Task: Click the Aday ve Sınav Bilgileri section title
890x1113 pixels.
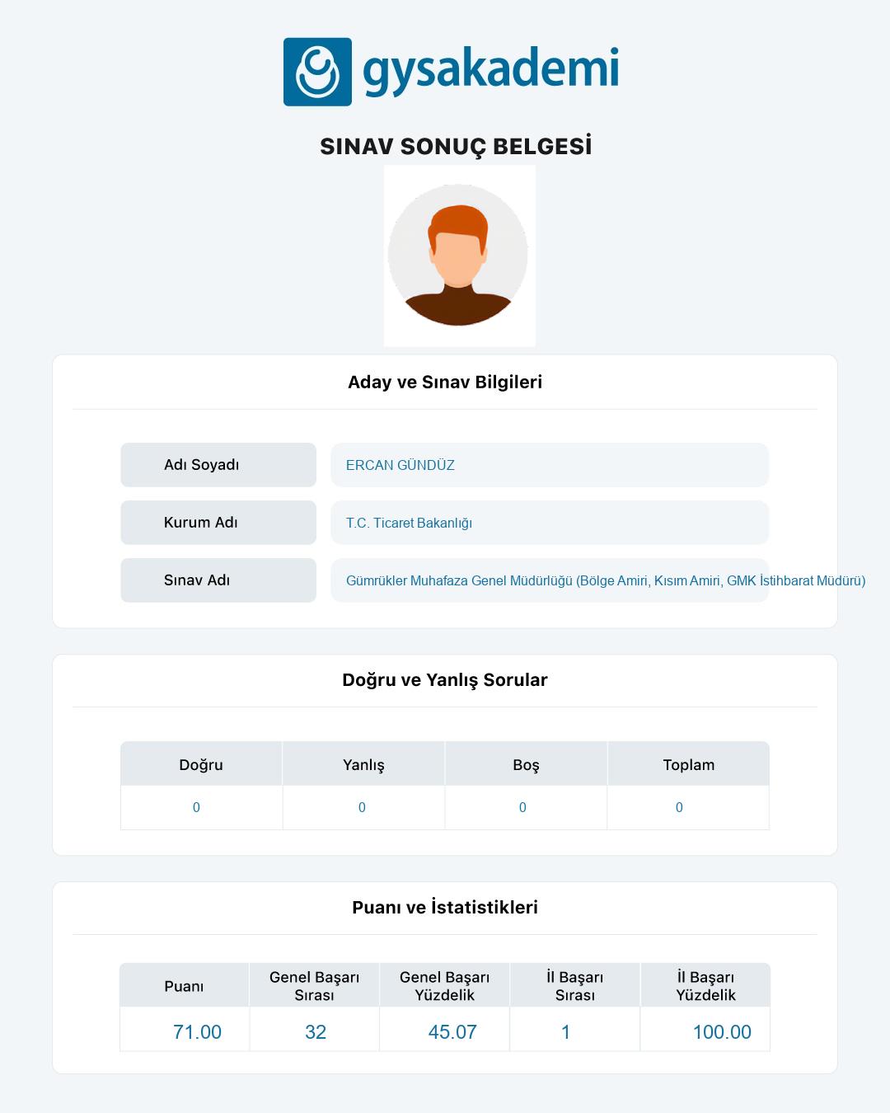Action: pos(445,382)
